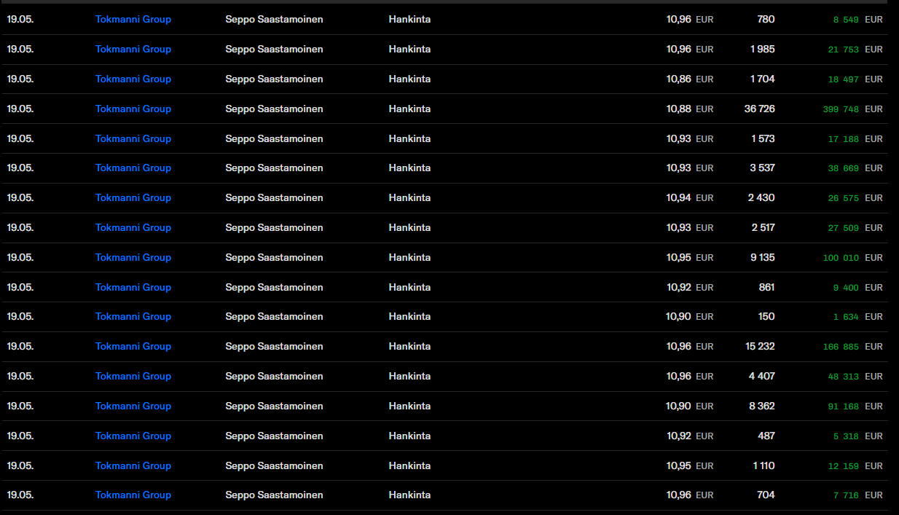Select the quantity cell 15 232
Viewport: 899px width, 515px height.
coord(761,347)
